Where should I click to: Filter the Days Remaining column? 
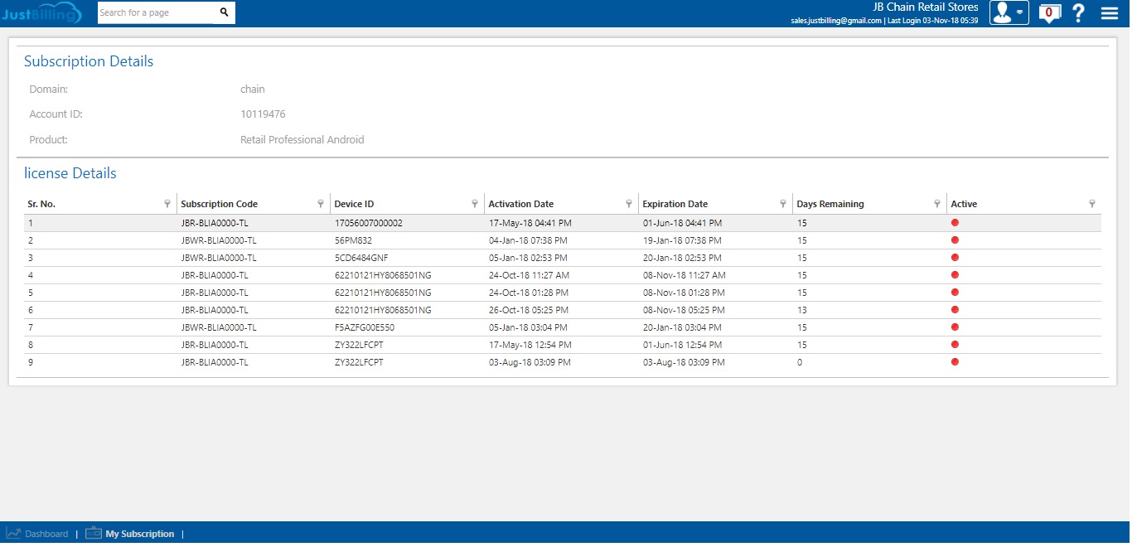click(937, 204)
